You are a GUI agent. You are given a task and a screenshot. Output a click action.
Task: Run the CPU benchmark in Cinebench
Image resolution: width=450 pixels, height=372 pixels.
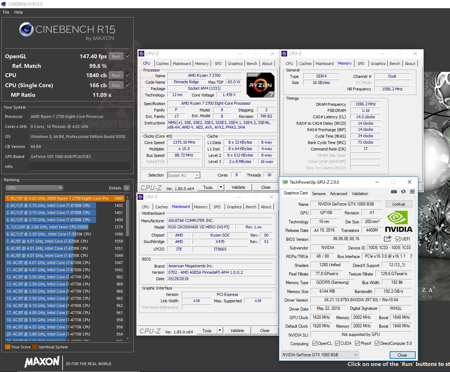click(116, 75)
